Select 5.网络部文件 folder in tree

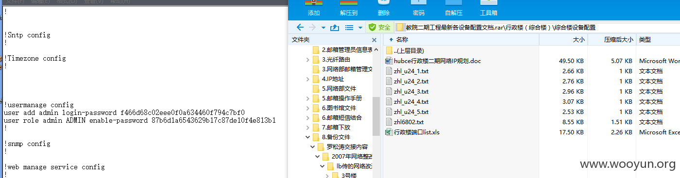[335, 88]
